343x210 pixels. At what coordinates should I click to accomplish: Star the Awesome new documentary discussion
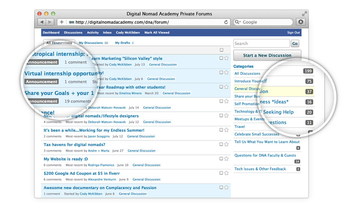[x=226, y=188]
